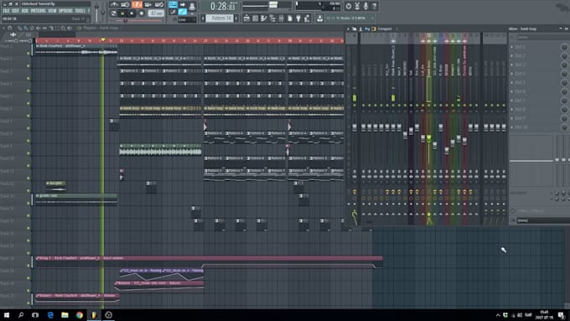Open File Explorer from the taskbar
Image resolution: width=570 pixels, height=321 pixels.
pyautogui.click(x=65, y=315)
